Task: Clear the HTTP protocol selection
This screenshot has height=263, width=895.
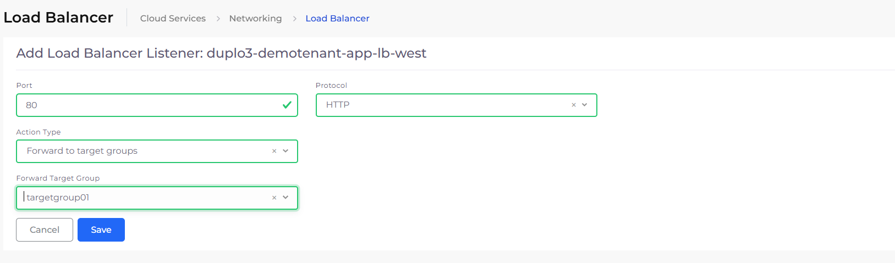Action: pos(574,105)
